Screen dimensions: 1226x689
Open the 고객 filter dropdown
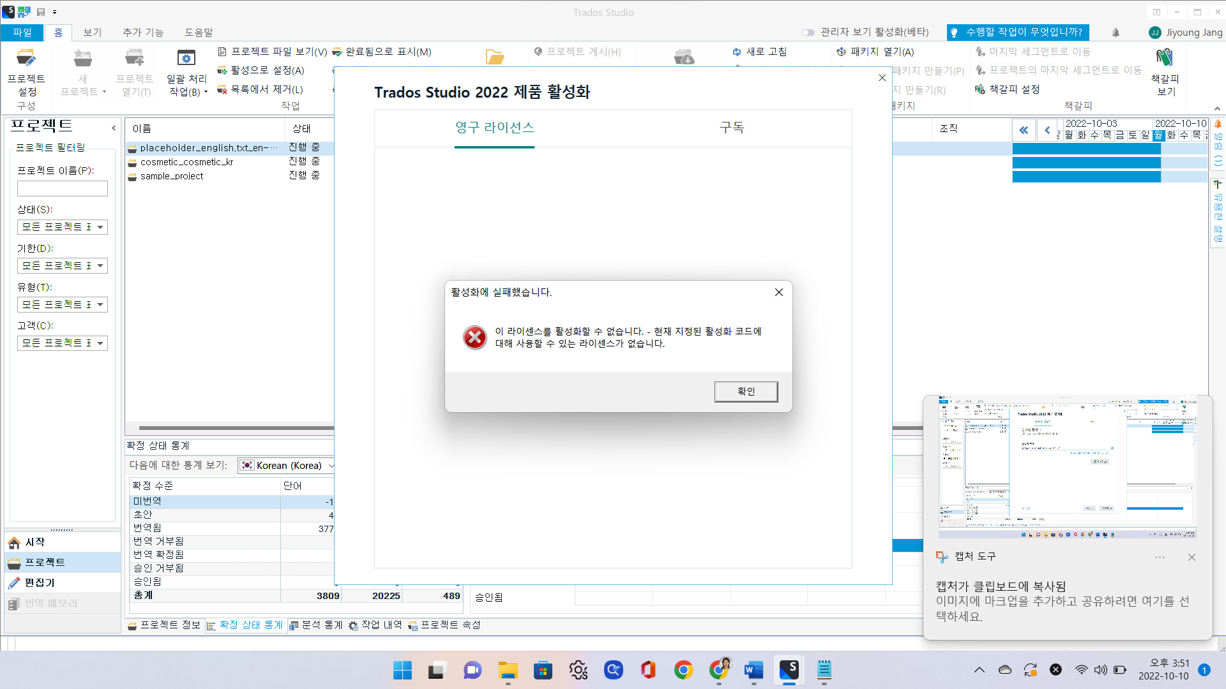pos(63,343)
